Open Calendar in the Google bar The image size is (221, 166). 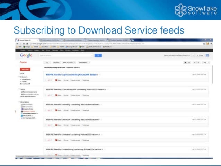[55, 50]
